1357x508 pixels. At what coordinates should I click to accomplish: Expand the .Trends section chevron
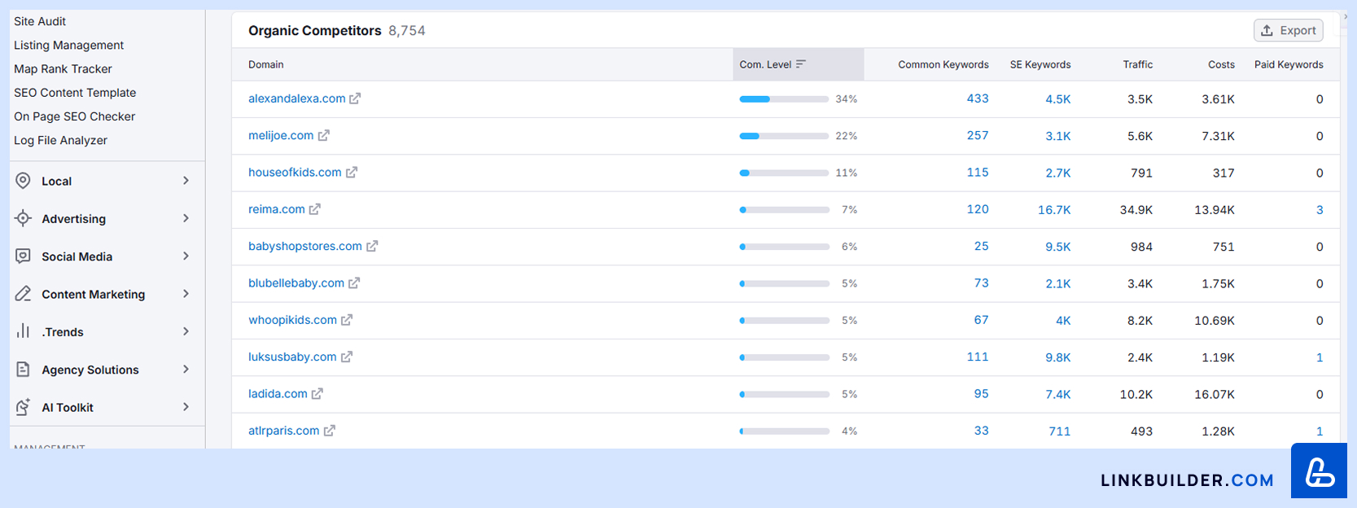[186, 331]
